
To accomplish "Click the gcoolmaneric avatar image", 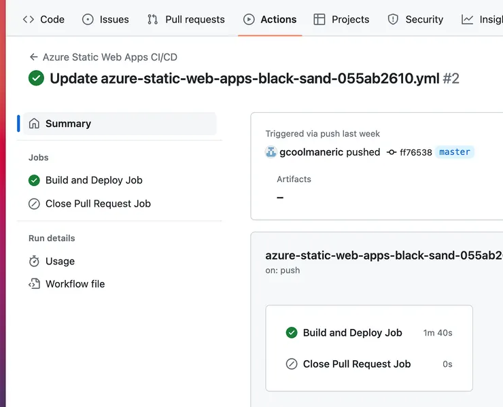I will point(271,152).
